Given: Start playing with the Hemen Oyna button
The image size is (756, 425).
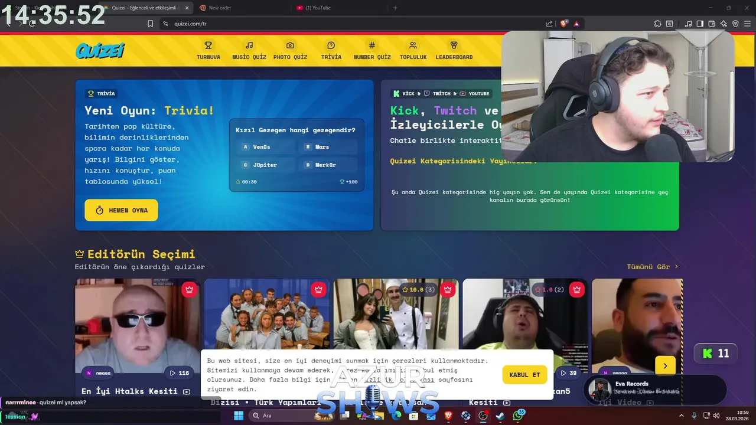Looking at the screenshot, I should pos(121,210).
